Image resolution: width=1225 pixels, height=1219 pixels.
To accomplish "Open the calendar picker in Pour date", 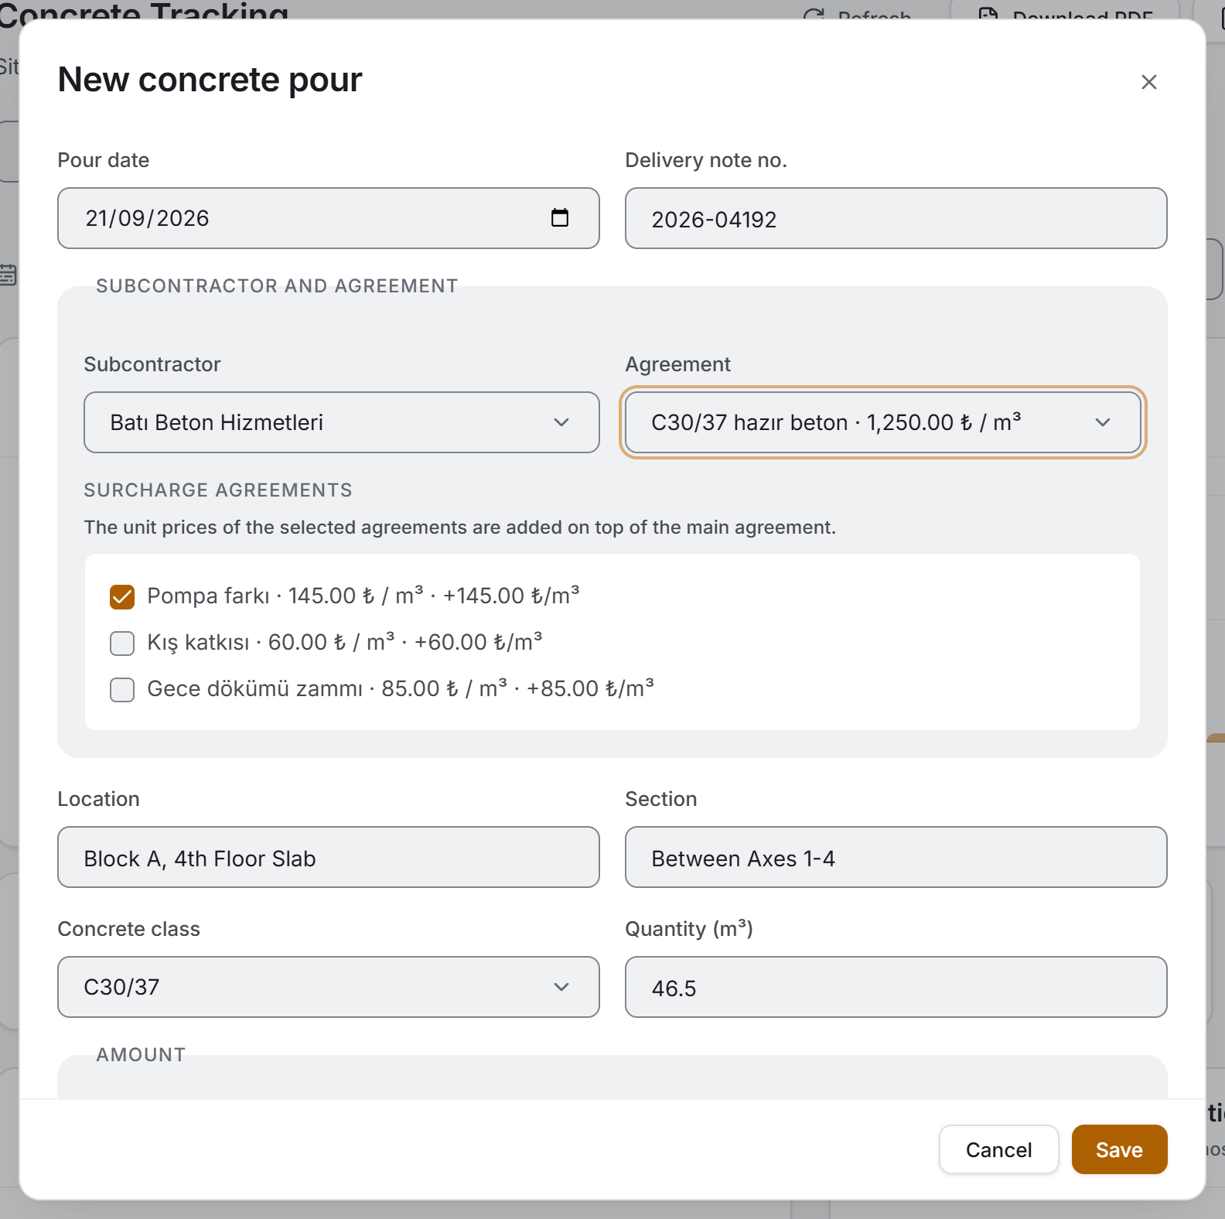I will coord(560,218).
